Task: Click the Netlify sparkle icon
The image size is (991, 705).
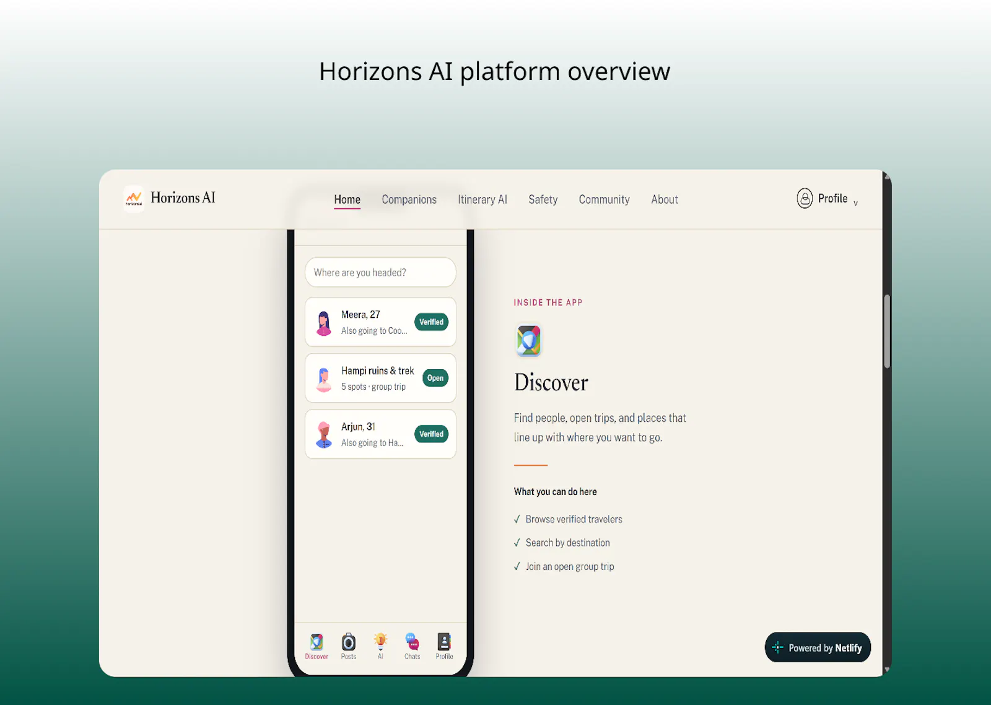Action: 778,647
